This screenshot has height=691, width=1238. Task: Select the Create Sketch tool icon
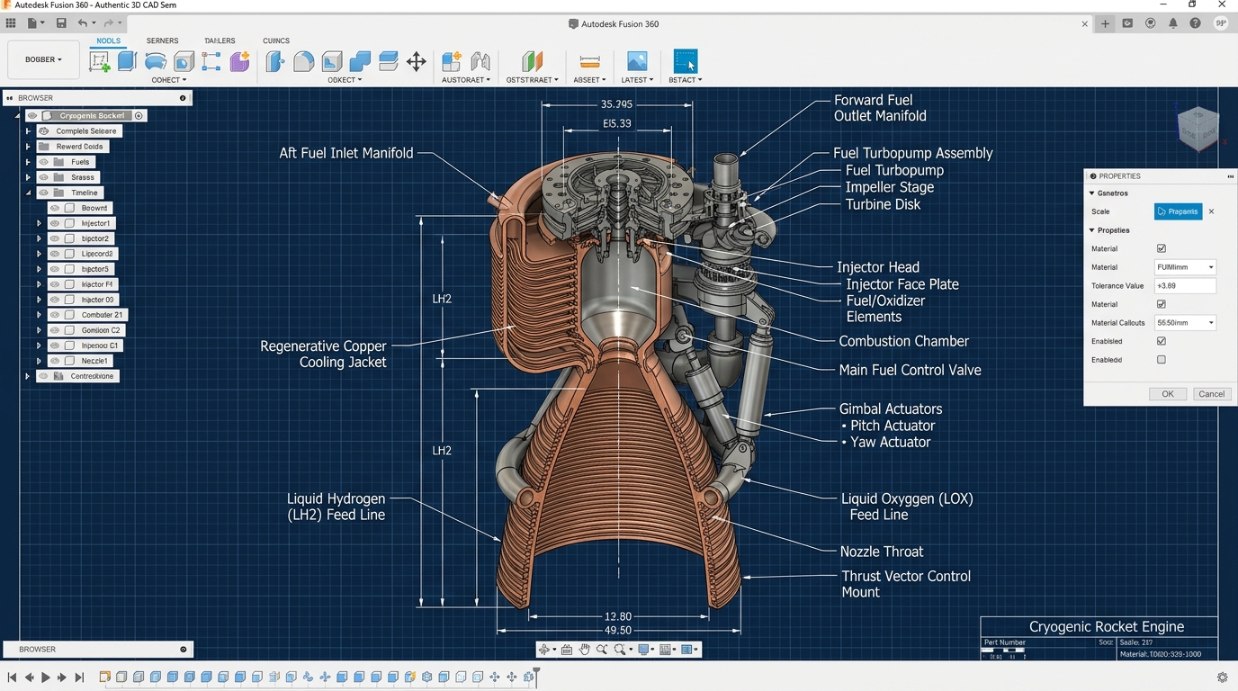point(99,61)
